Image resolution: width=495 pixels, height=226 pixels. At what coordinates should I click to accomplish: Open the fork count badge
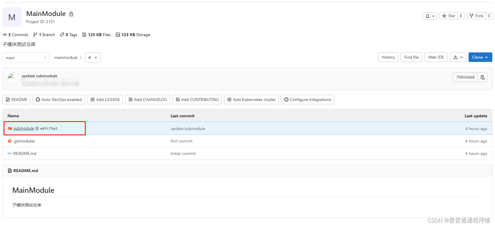[489, 16]
